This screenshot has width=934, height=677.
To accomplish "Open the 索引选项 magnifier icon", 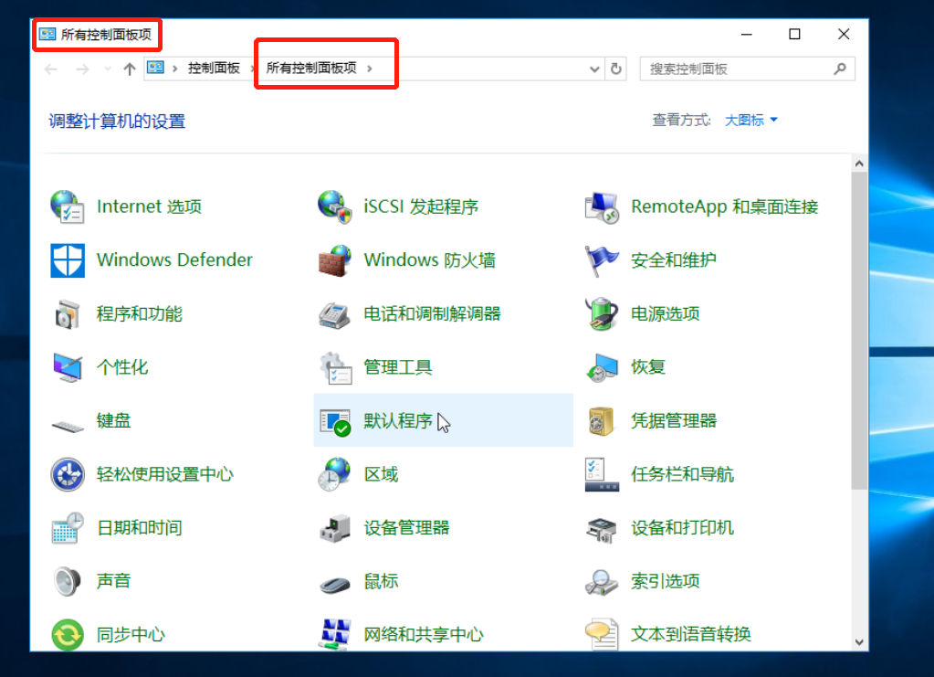I will point(602,581).
